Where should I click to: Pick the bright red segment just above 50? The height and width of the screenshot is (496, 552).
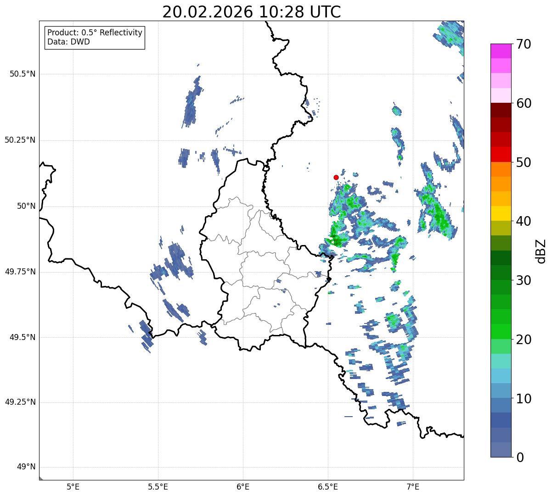(501, 155)
